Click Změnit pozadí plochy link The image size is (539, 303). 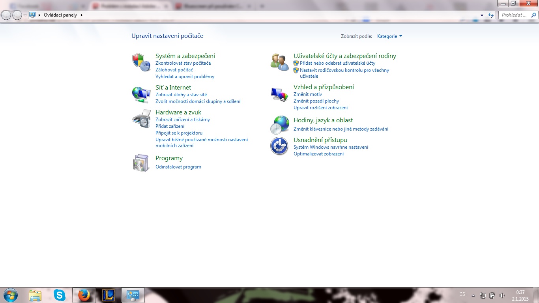click(x=316, y=101)
